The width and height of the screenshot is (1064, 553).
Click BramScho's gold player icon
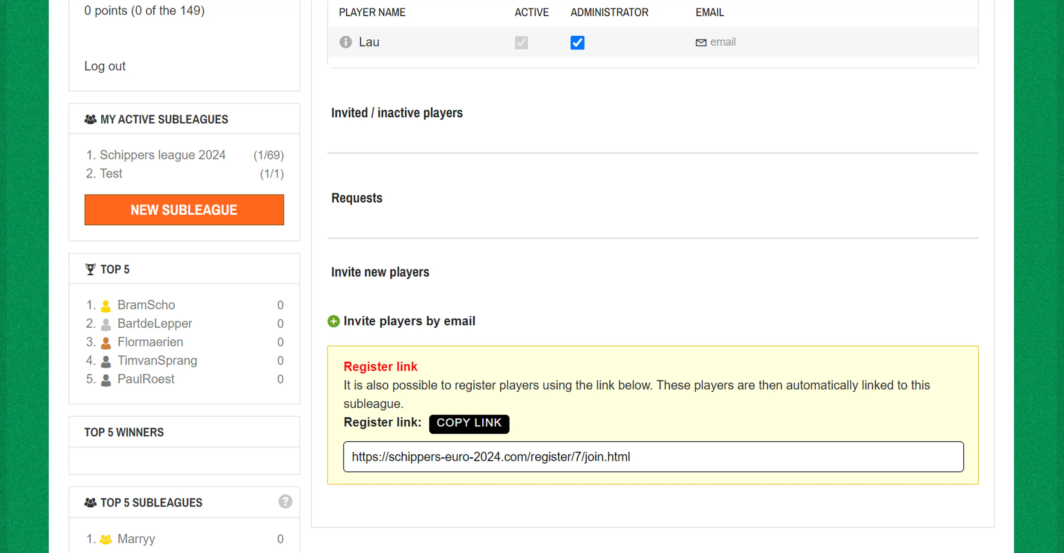(x=106, y=305)
